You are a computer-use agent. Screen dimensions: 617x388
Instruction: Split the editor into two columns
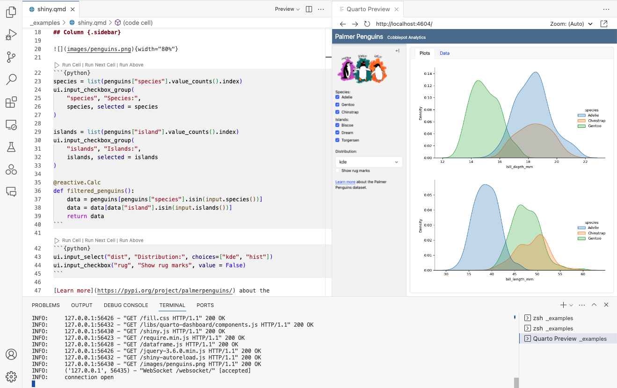pyautogui.click(x=309, y=8)
